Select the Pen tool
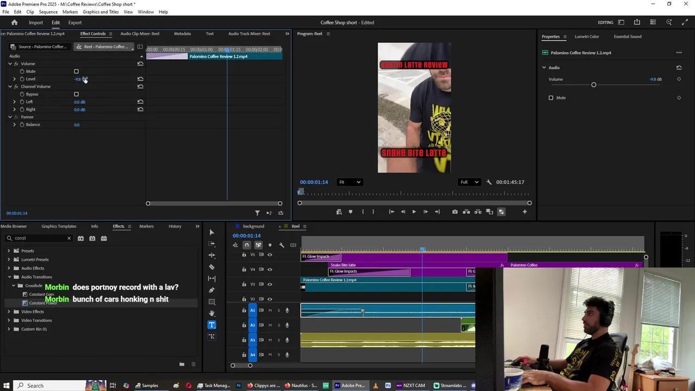Viewport: 695px width, 391px height. coord(212,290)
